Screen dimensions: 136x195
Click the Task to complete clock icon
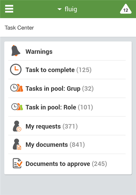16,70
